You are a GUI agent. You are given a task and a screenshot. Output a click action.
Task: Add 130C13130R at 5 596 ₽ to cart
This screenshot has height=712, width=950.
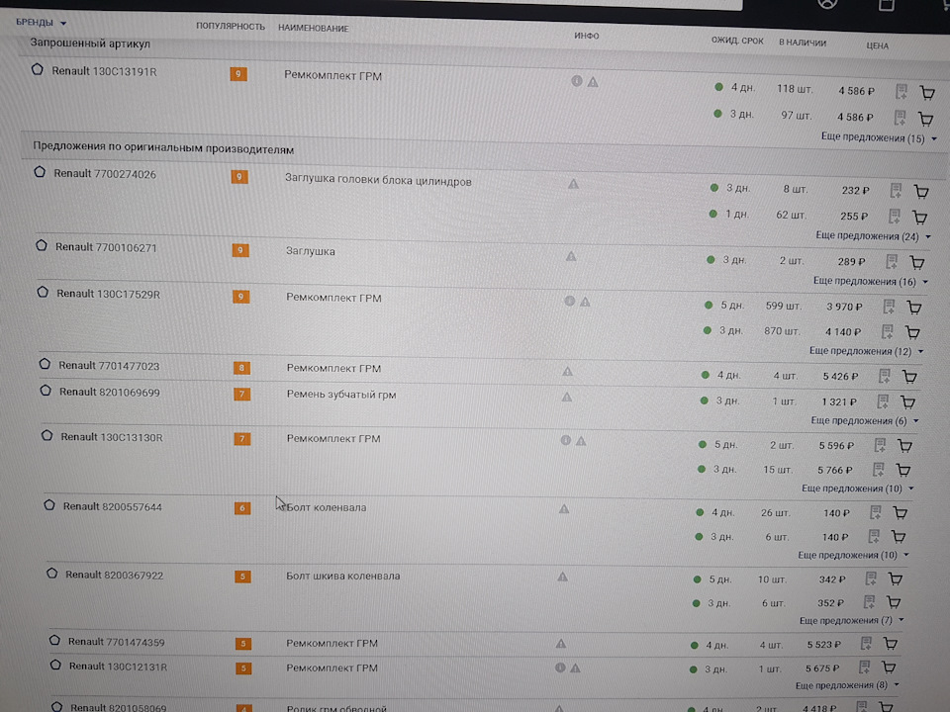click(905, 446)
